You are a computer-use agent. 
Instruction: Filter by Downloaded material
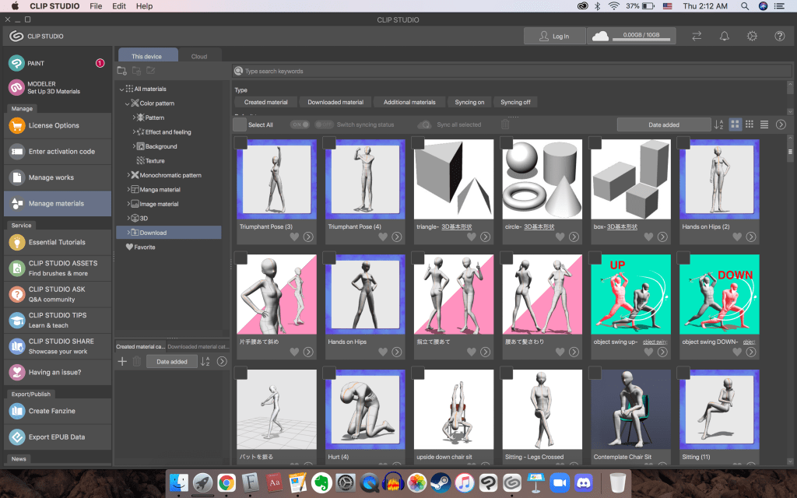pyautogui.click(x=335, y=102)
